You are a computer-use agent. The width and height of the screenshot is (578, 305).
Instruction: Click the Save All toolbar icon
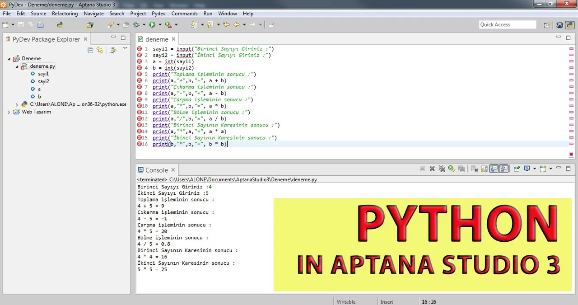tap(31, 25)
